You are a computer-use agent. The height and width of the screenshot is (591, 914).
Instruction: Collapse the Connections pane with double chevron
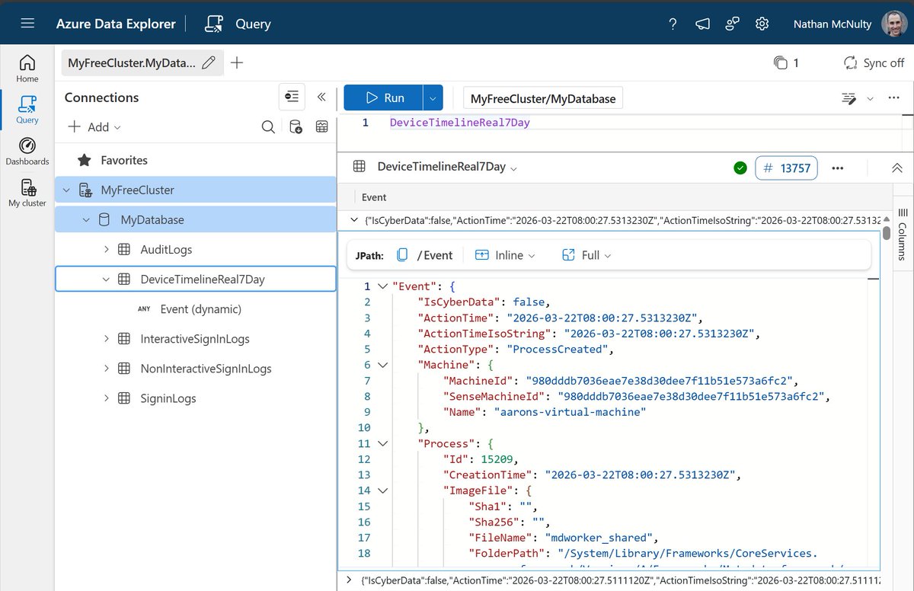(321, 97)
